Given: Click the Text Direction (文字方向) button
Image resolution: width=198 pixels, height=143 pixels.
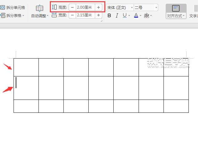Looking at the screenshot, I should 193,11.
